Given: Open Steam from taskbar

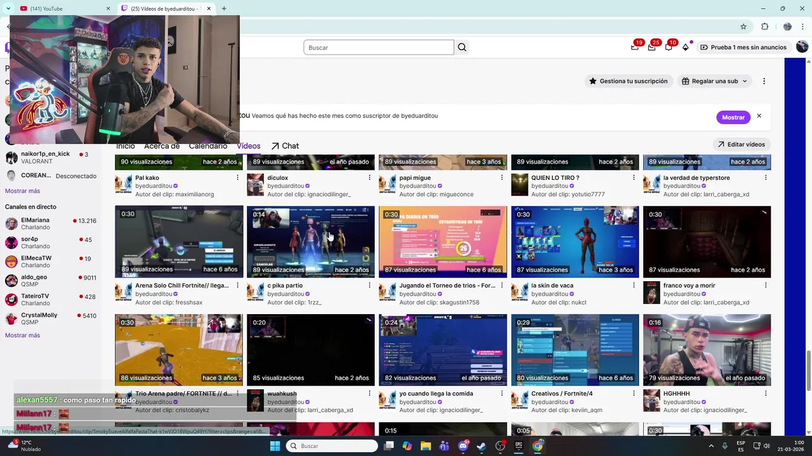Looking at the screenshot, I should [481, 446].
